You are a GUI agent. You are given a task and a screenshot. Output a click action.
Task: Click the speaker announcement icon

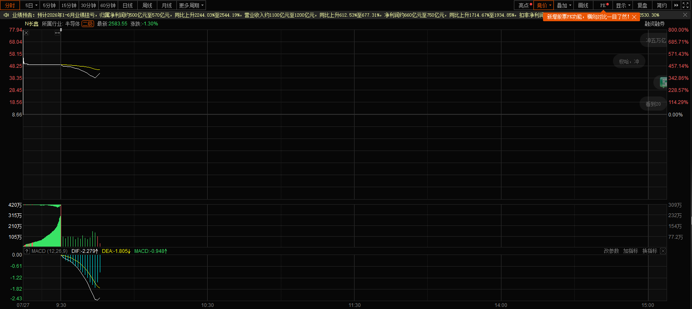pos(6,15)
